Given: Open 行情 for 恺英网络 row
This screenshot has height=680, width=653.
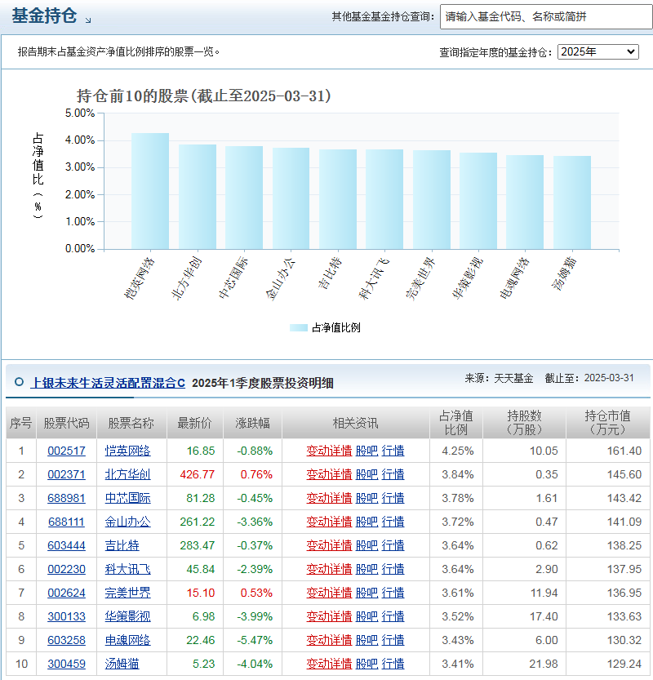Looking at the screenshot, I should click(x=393, y=451).
